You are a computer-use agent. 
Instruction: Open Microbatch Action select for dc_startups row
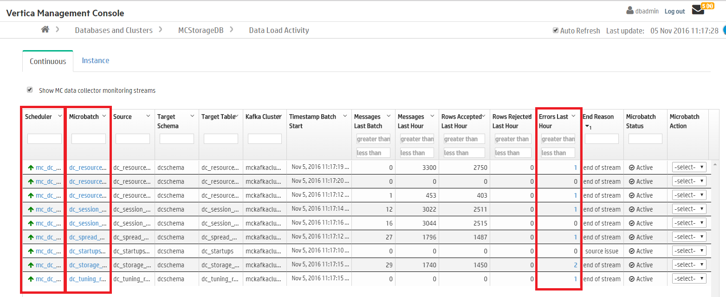[689, 251]
